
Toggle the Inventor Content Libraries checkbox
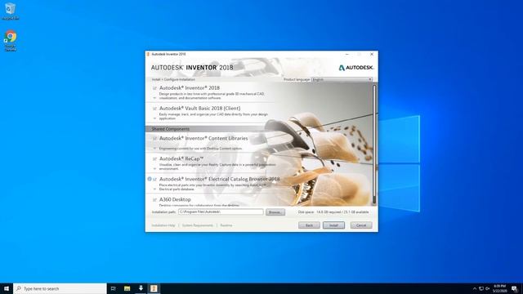pyautogui.click(x=154, y=139)
